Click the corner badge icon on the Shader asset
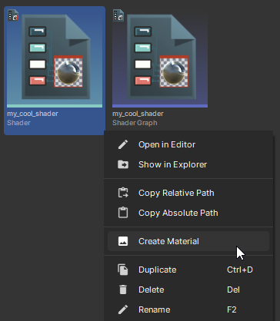 (13, 15)
